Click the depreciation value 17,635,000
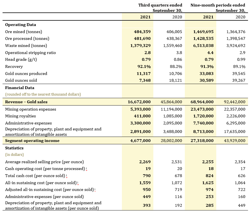 pyautogui.click(x=234, y=132)
